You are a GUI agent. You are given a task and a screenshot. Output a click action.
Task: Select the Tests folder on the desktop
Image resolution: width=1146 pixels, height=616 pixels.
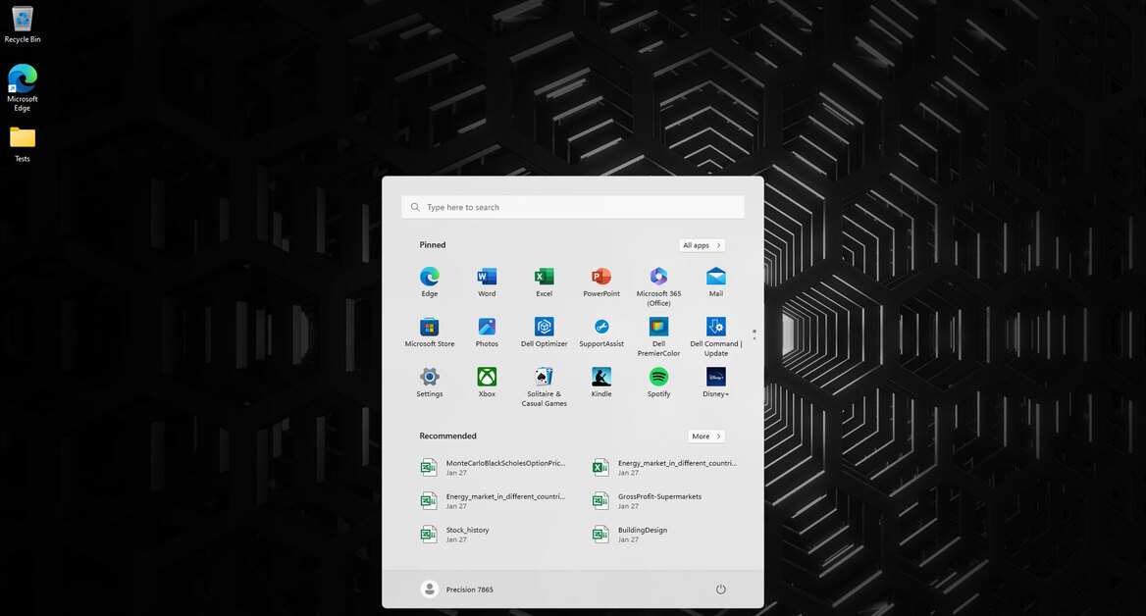point(23,145)
